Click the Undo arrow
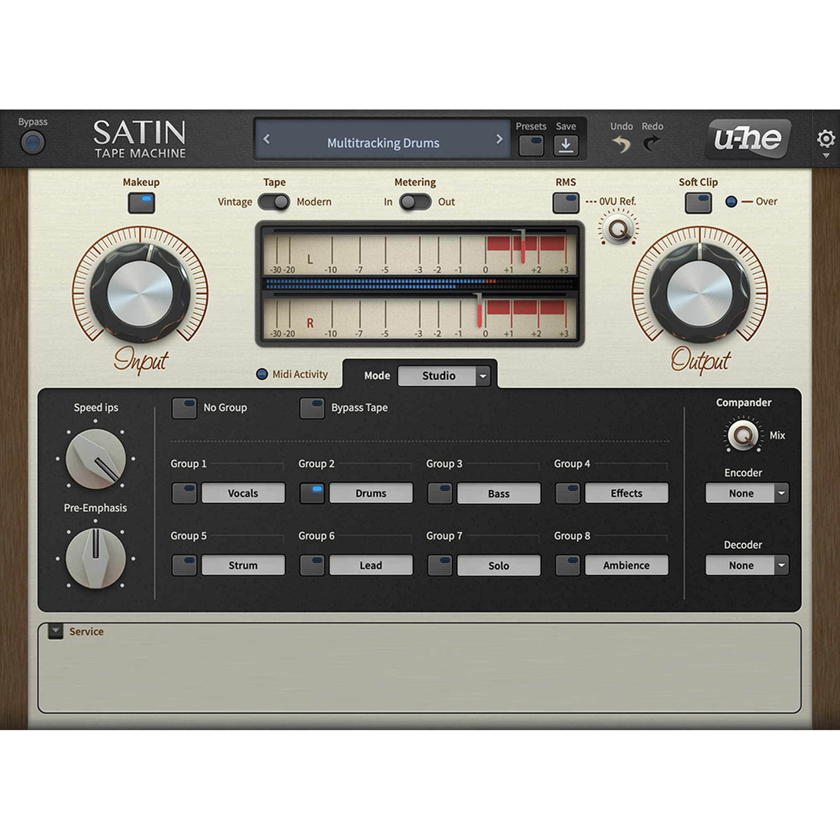Image resolution: width=840 pixels, height=840 pixels. [x=621, y=144]
